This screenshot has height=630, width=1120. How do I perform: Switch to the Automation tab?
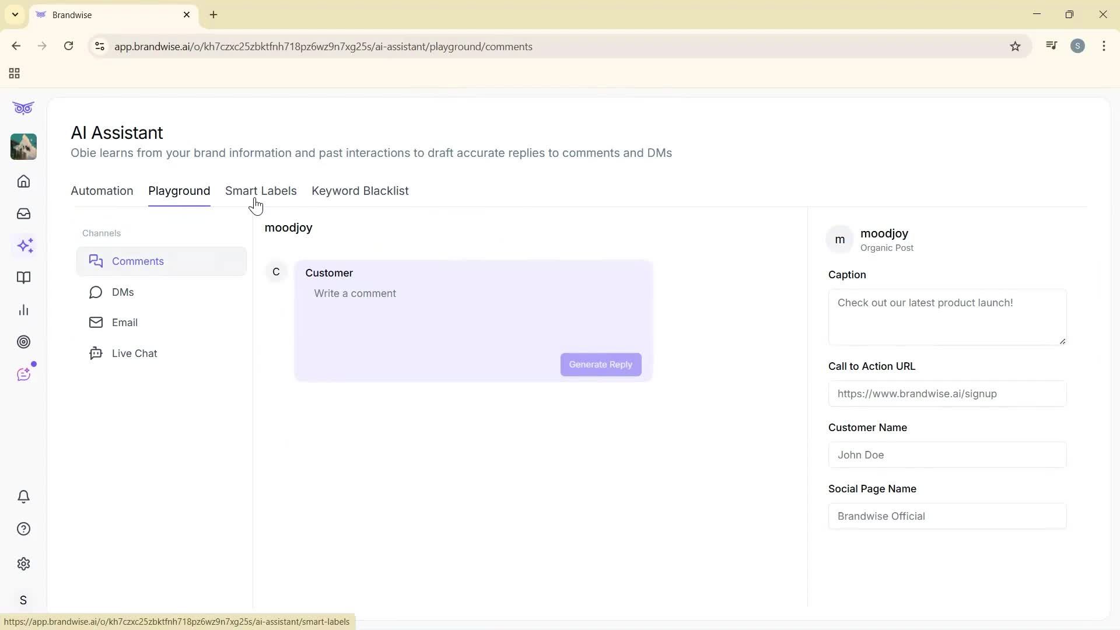point(101,191)
